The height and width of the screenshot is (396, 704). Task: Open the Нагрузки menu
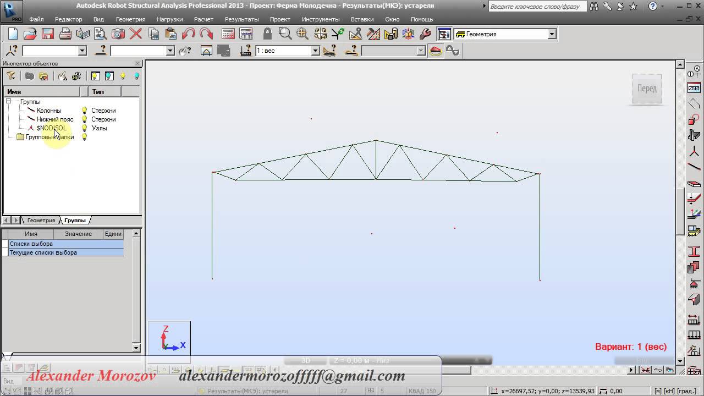169,19
